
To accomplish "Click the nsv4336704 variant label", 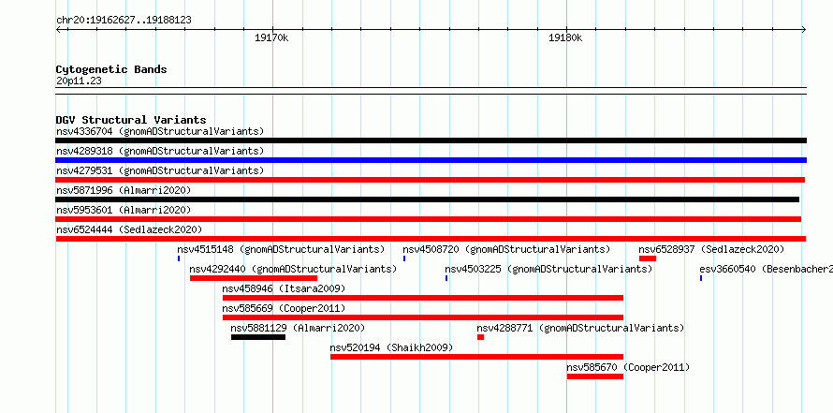I will (160, 131).
